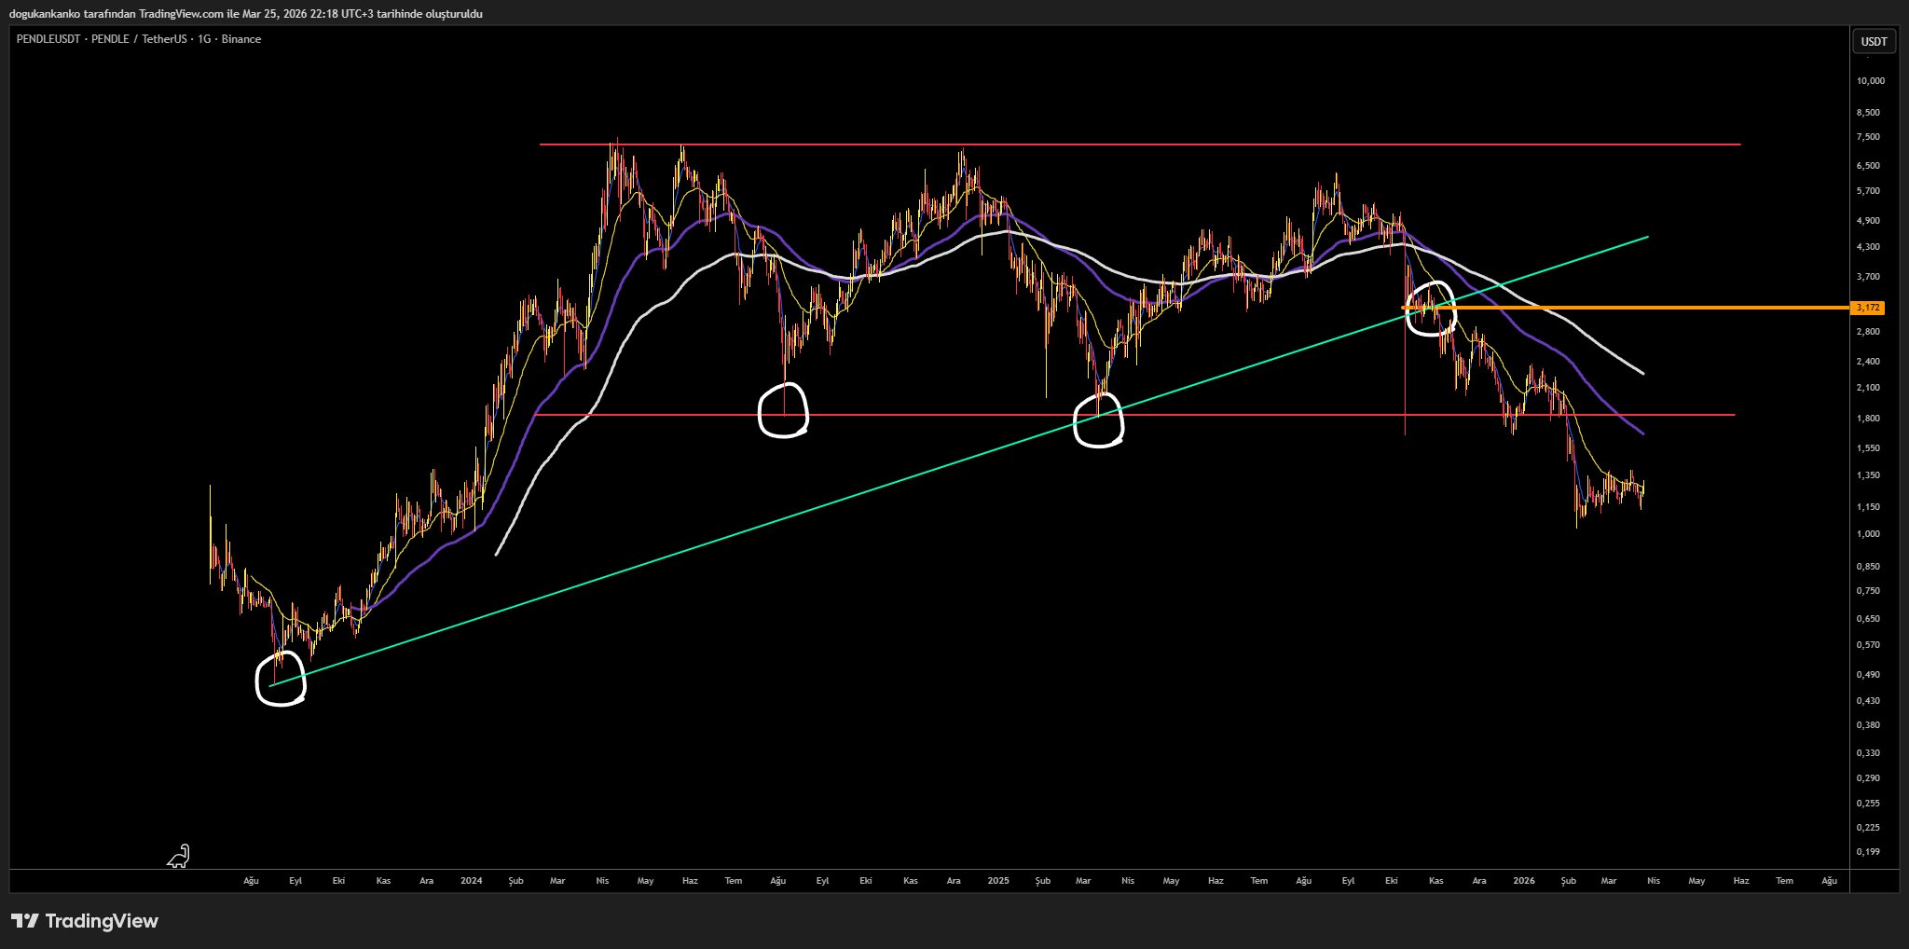Click the white circle near Ağu 2024 low
Viewport: 1909px width, 949px height.
click(x=783, y=410)
